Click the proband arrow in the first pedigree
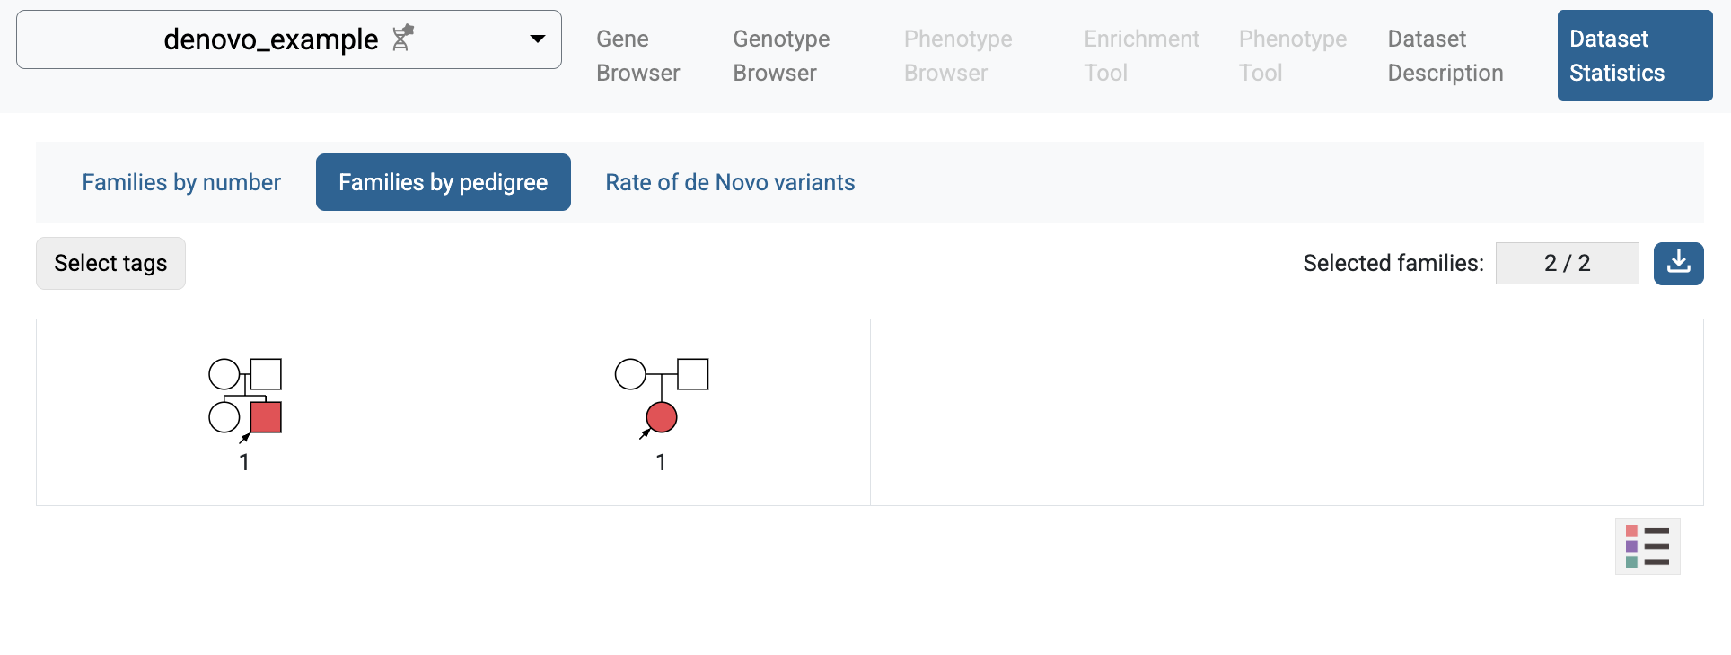The image size is (1731, 655). point(245,439)
